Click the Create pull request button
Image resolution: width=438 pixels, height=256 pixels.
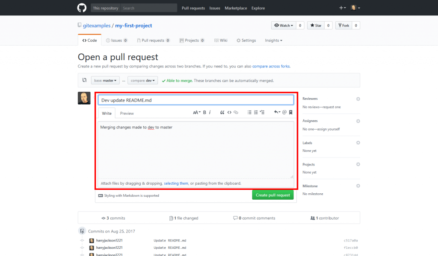[272, 195]
